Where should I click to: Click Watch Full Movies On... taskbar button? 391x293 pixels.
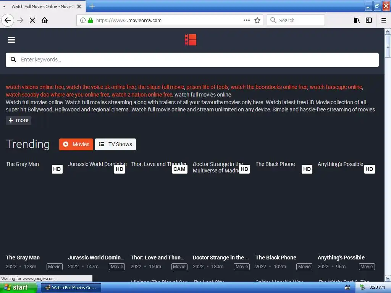71,288
